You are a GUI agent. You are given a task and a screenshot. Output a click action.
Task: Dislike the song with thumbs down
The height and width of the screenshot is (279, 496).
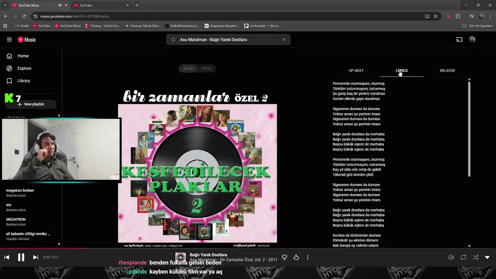pyautogui.click(x=284, y=257)
